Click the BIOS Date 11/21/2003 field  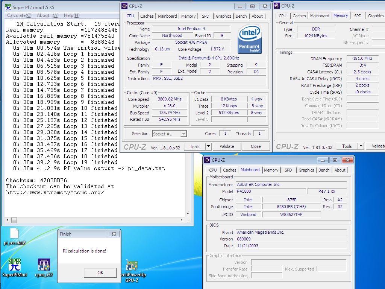click(291, 246)
